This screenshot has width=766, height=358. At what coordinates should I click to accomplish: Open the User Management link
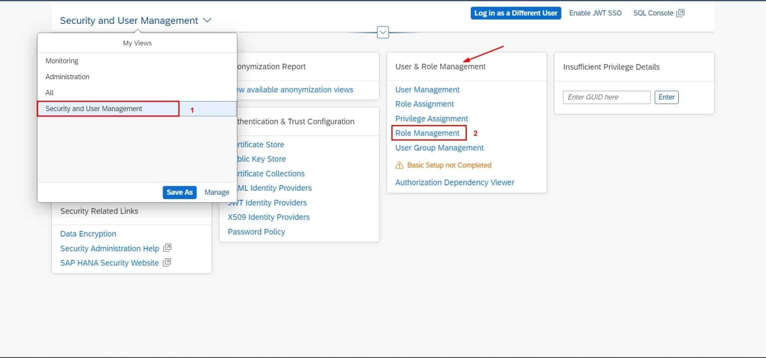(427, 90)
